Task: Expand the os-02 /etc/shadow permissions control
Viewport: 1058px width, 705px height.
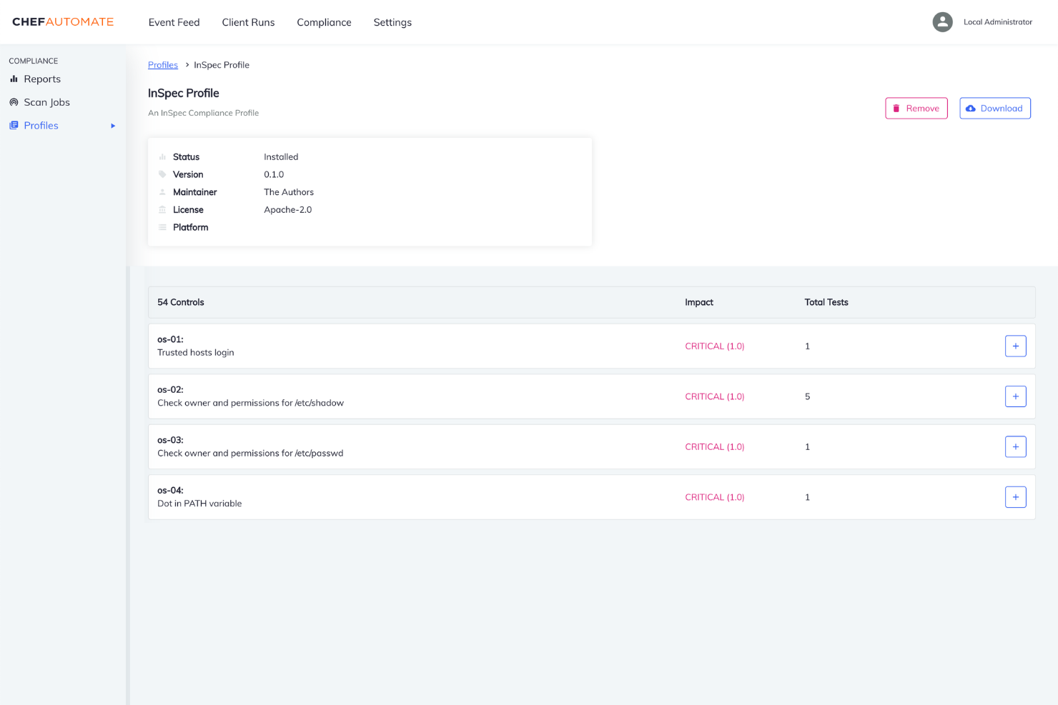Action: [1015, 396]
